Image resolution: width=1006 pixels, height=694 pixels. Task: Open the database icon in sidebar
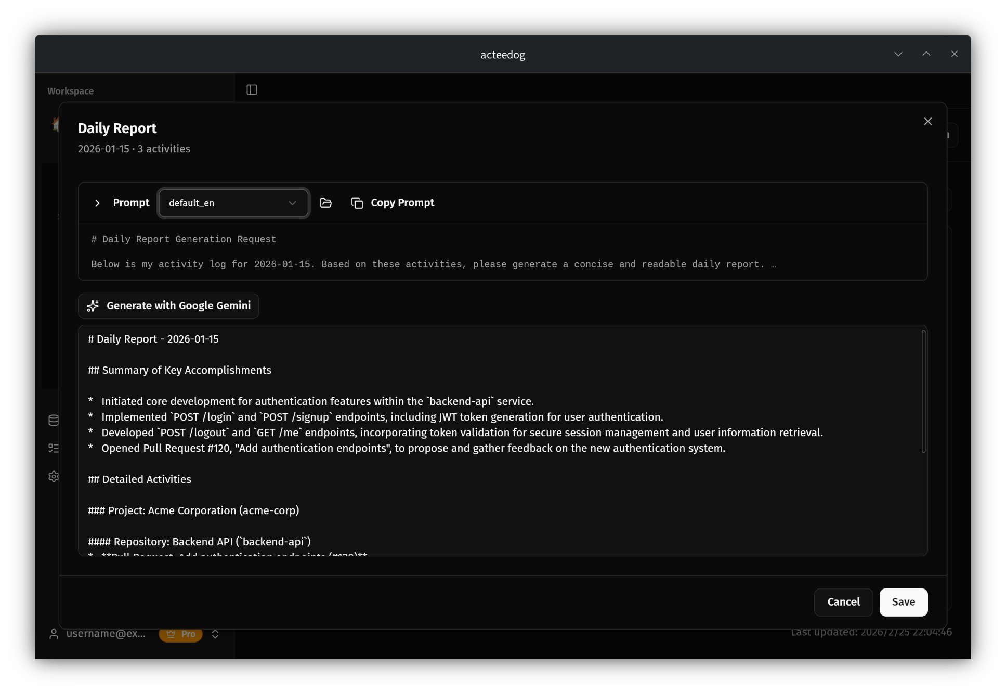pos(54,420)
